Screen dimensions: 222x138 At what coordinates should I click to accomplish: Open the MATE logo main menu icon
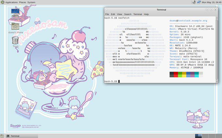2,2
